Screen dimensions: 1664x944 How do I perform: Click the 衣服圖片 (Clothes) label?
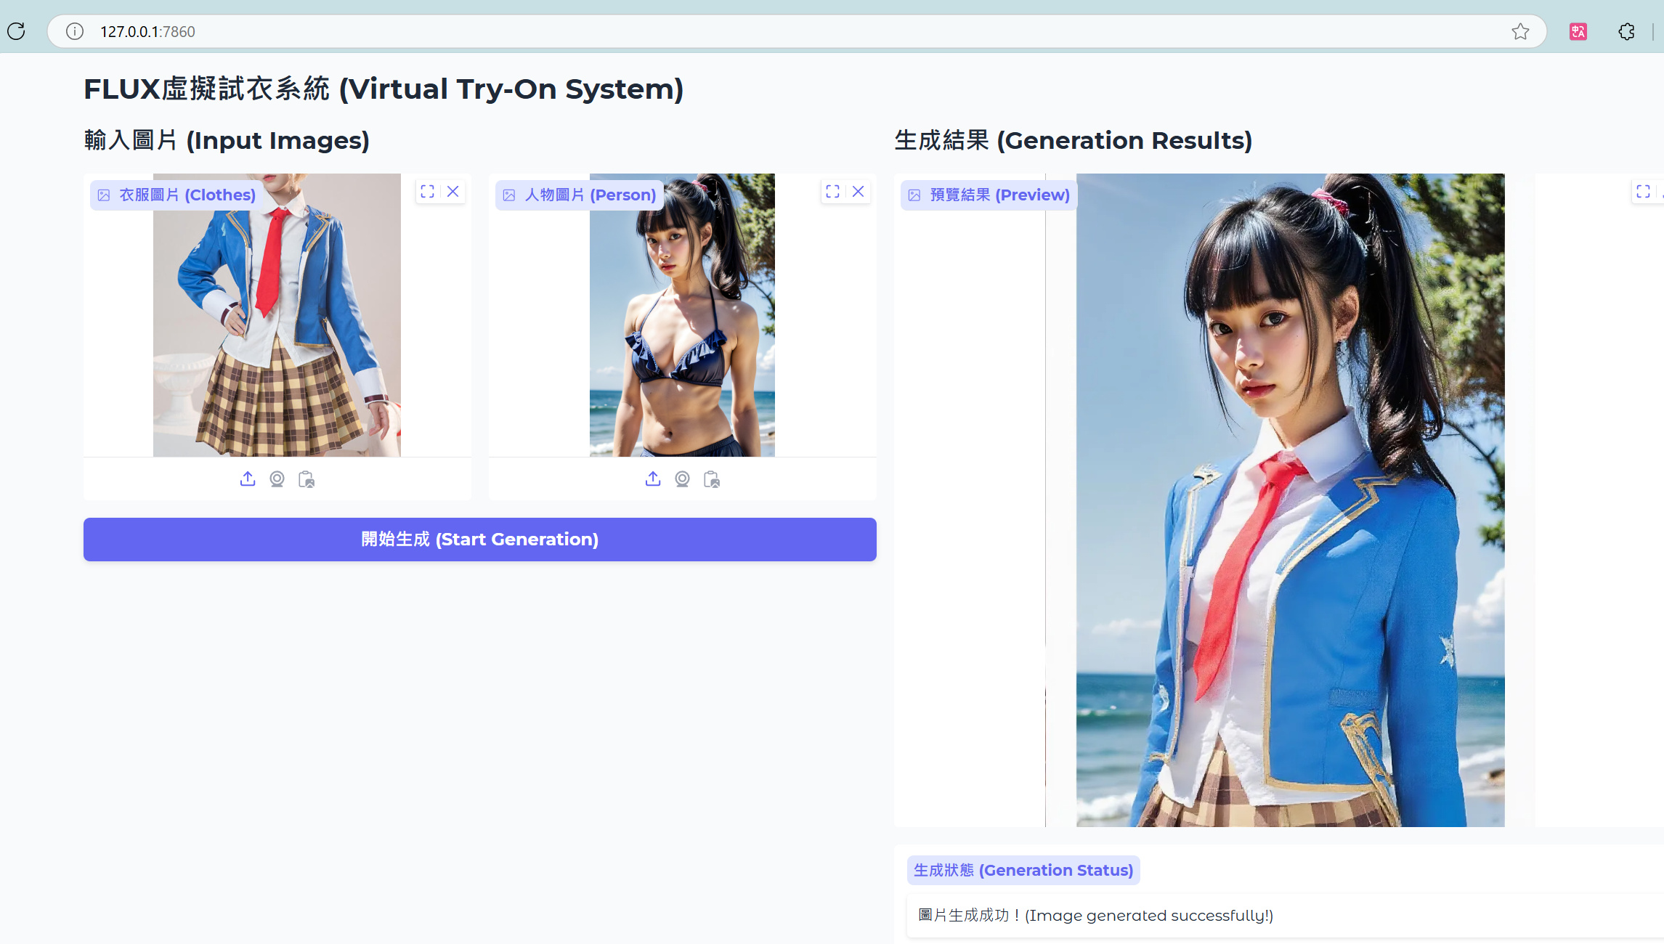tap(176, 195)
